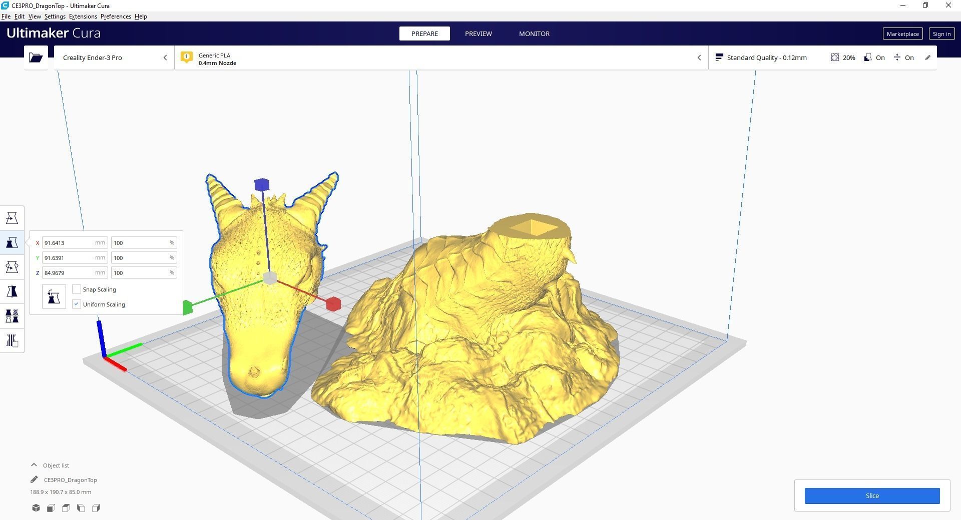The image size is (961, 520).
Task: Open file using folder icon
Action: point(36,57)
